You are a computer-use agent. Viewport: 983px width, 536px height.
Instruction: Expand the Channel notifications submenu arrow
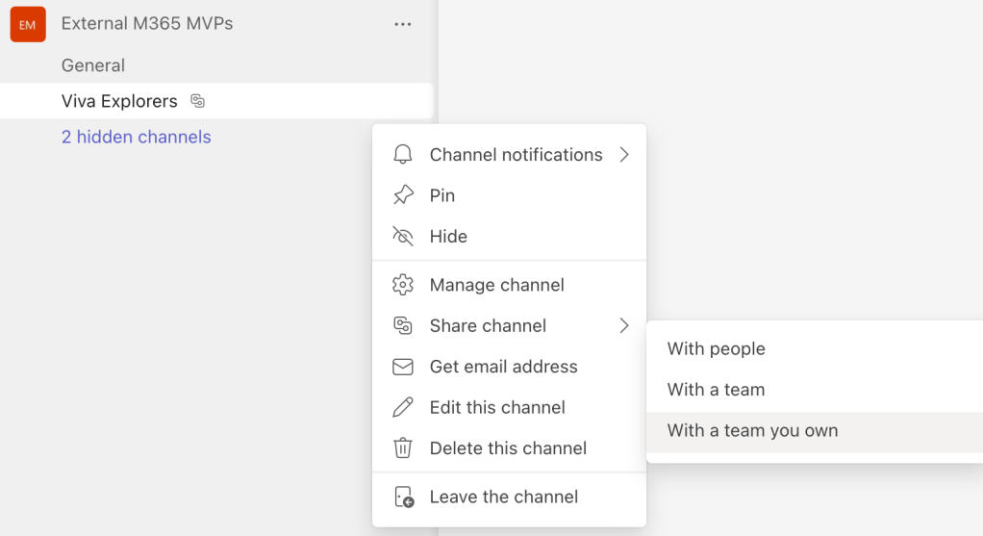click(624, 155)
